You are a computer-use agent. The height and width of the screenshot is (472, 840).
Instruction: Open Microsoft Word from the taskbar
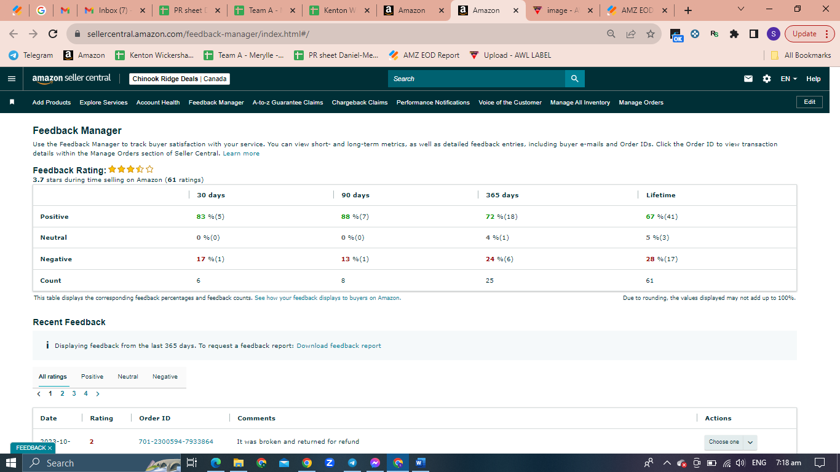[x=421, y=463]
